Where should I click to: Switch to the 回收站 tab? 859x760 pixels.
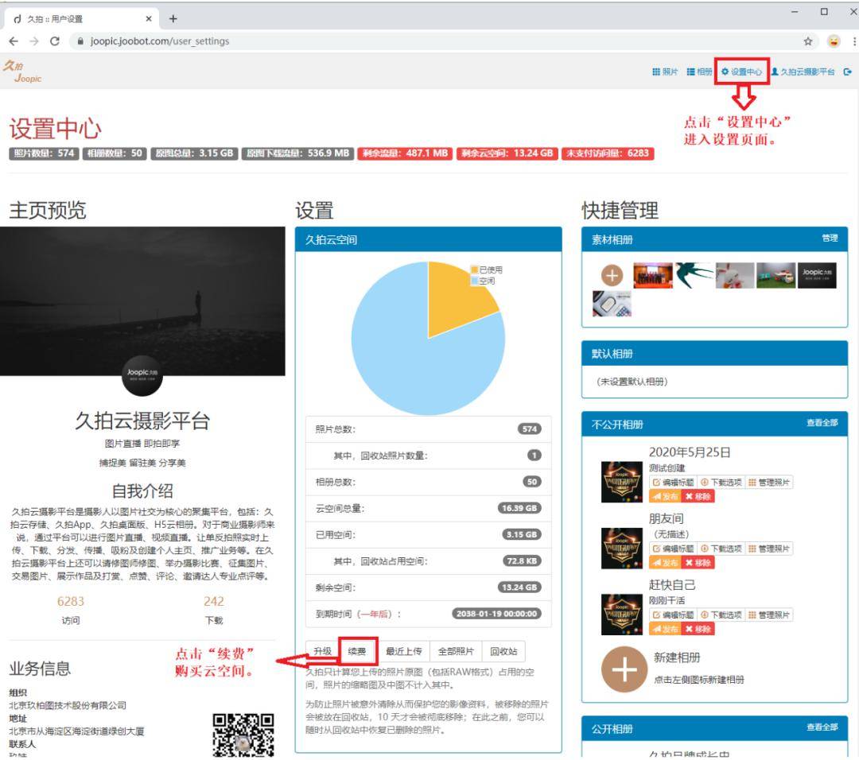click(503, 651)
